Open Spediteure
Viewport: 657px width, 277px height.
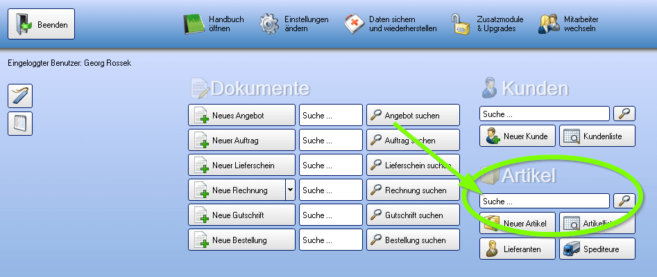point(597,249)
